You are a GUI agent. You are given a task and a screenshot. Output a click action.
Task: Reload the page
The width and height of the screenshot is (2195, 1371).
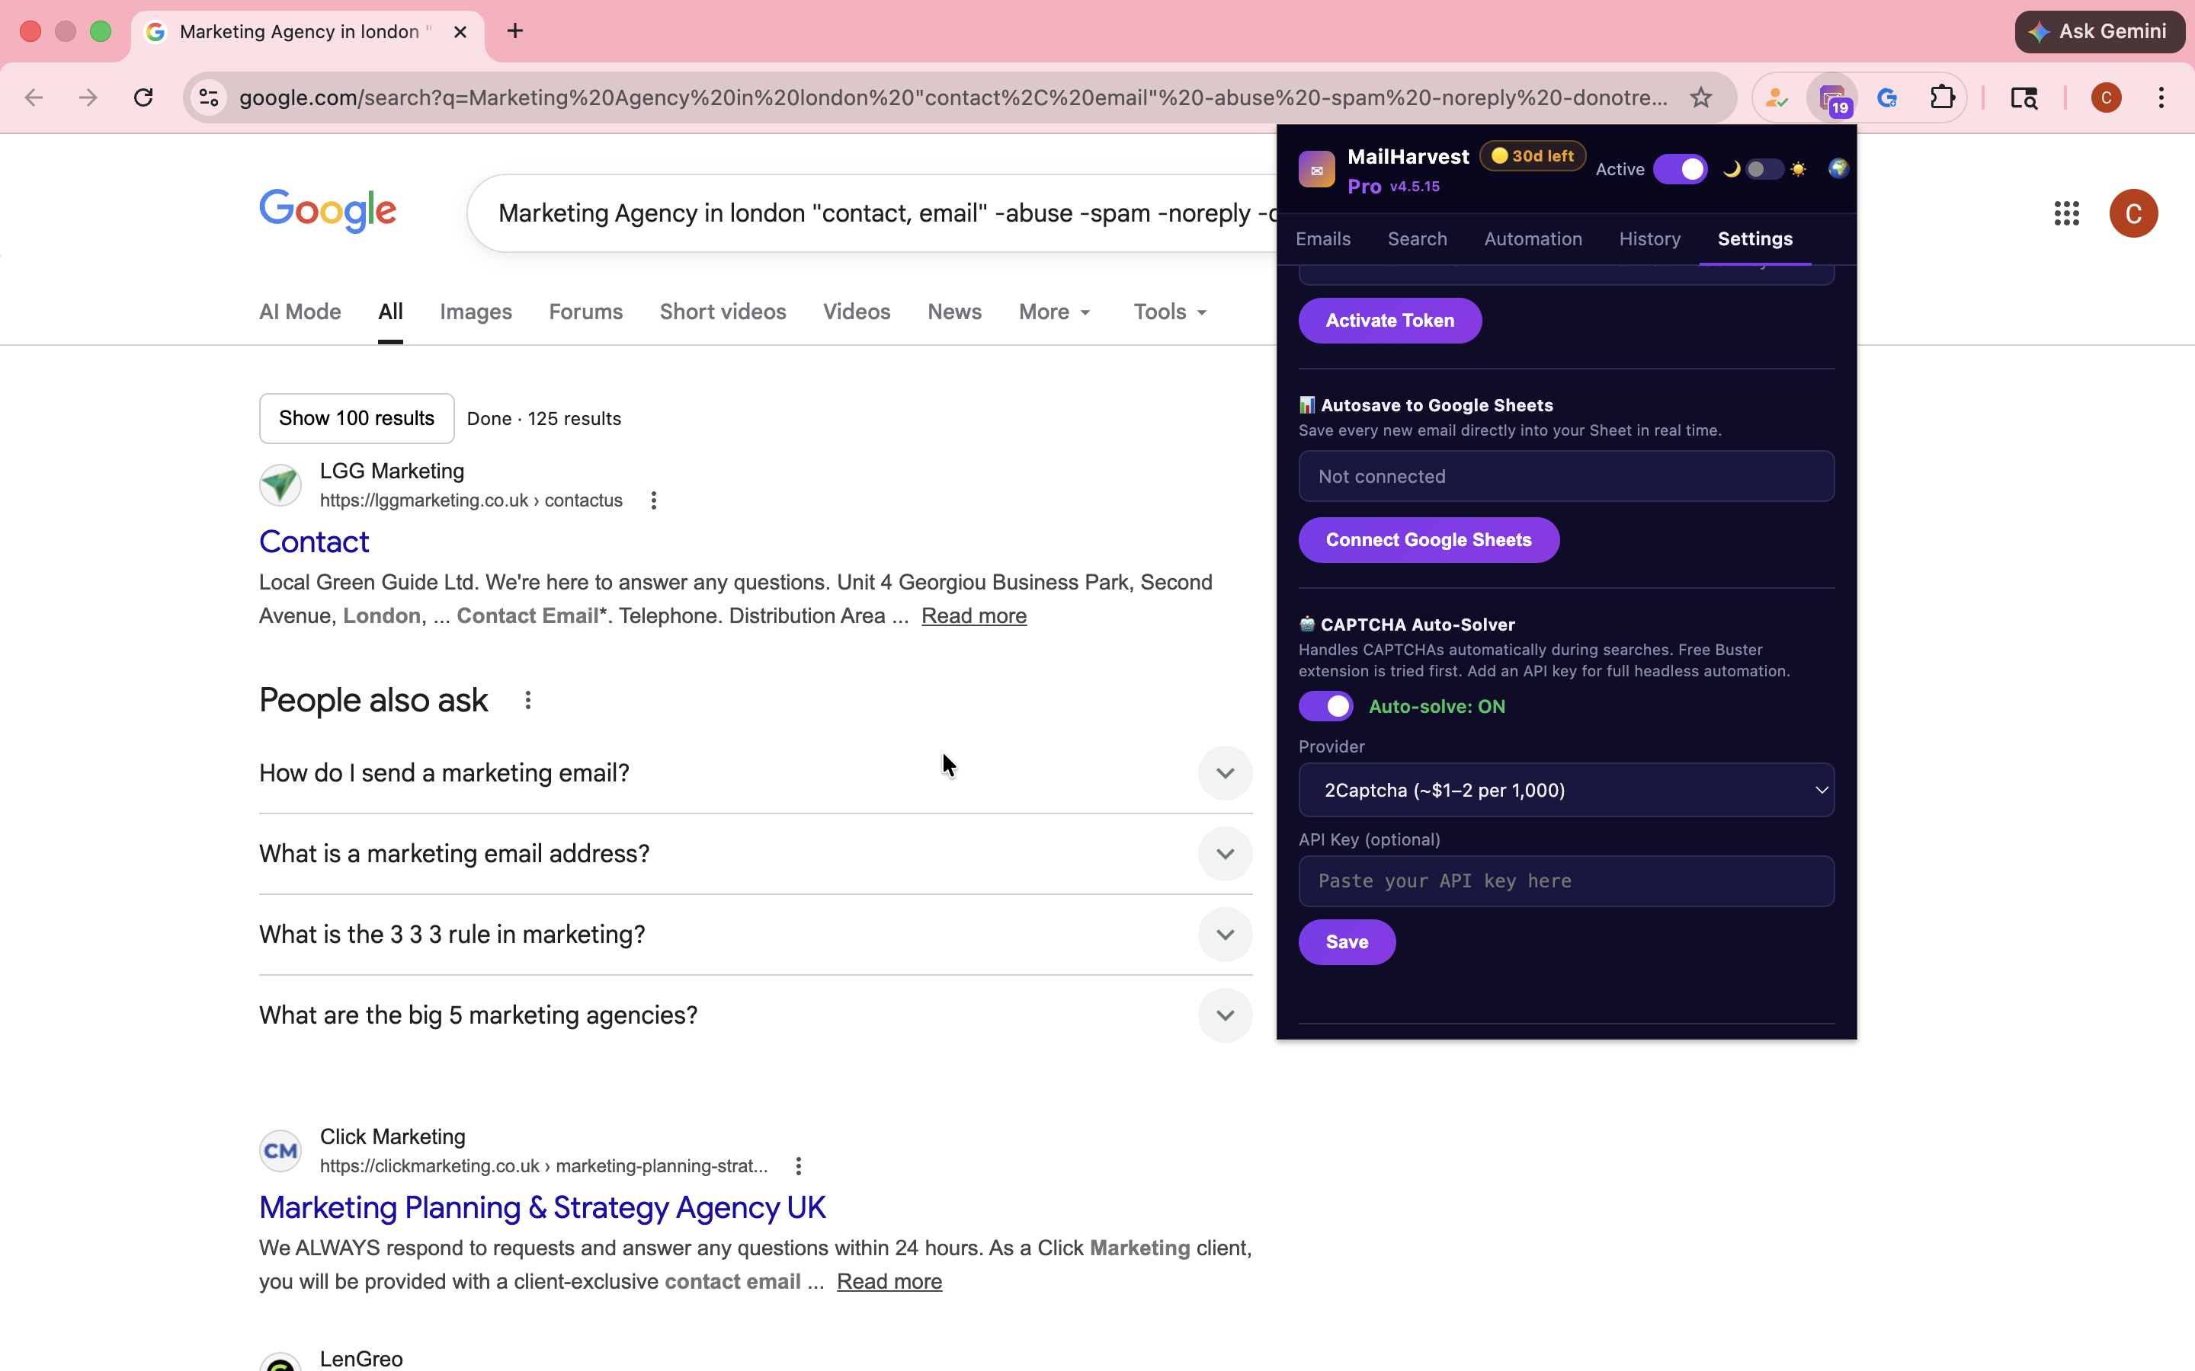[x=143, y=98]
